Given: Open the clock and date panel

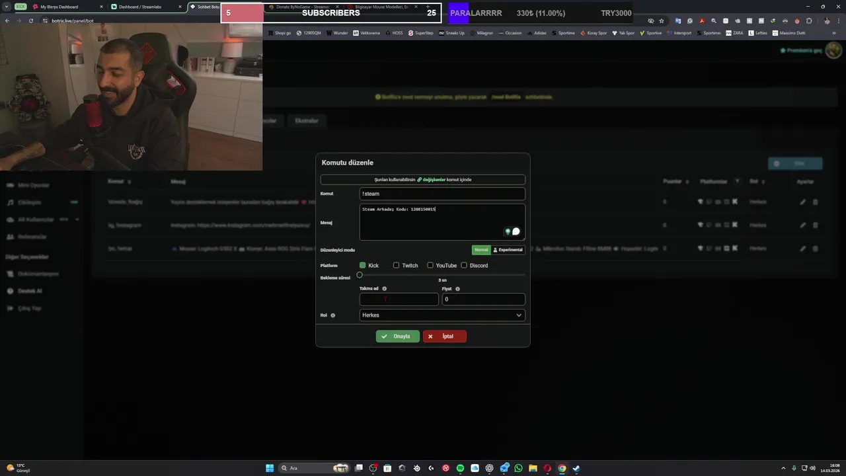Looking at the screenshot, I should pos(829,468).
